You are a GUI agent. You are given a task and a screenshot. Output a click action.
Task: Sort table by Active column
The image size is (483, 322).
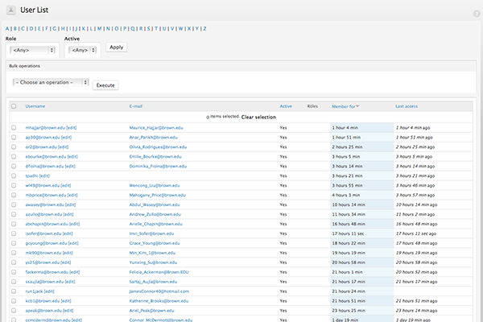click(x=286, y=106)
